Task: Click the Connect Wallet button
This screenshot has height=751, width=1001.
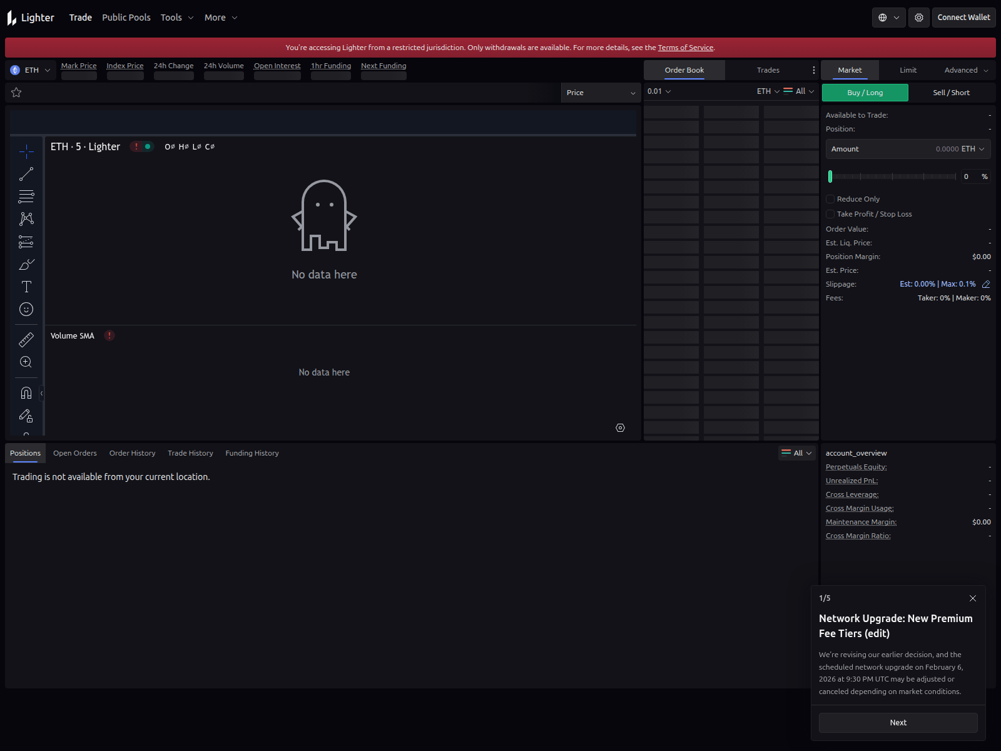Action: click(x=963, y=18)
